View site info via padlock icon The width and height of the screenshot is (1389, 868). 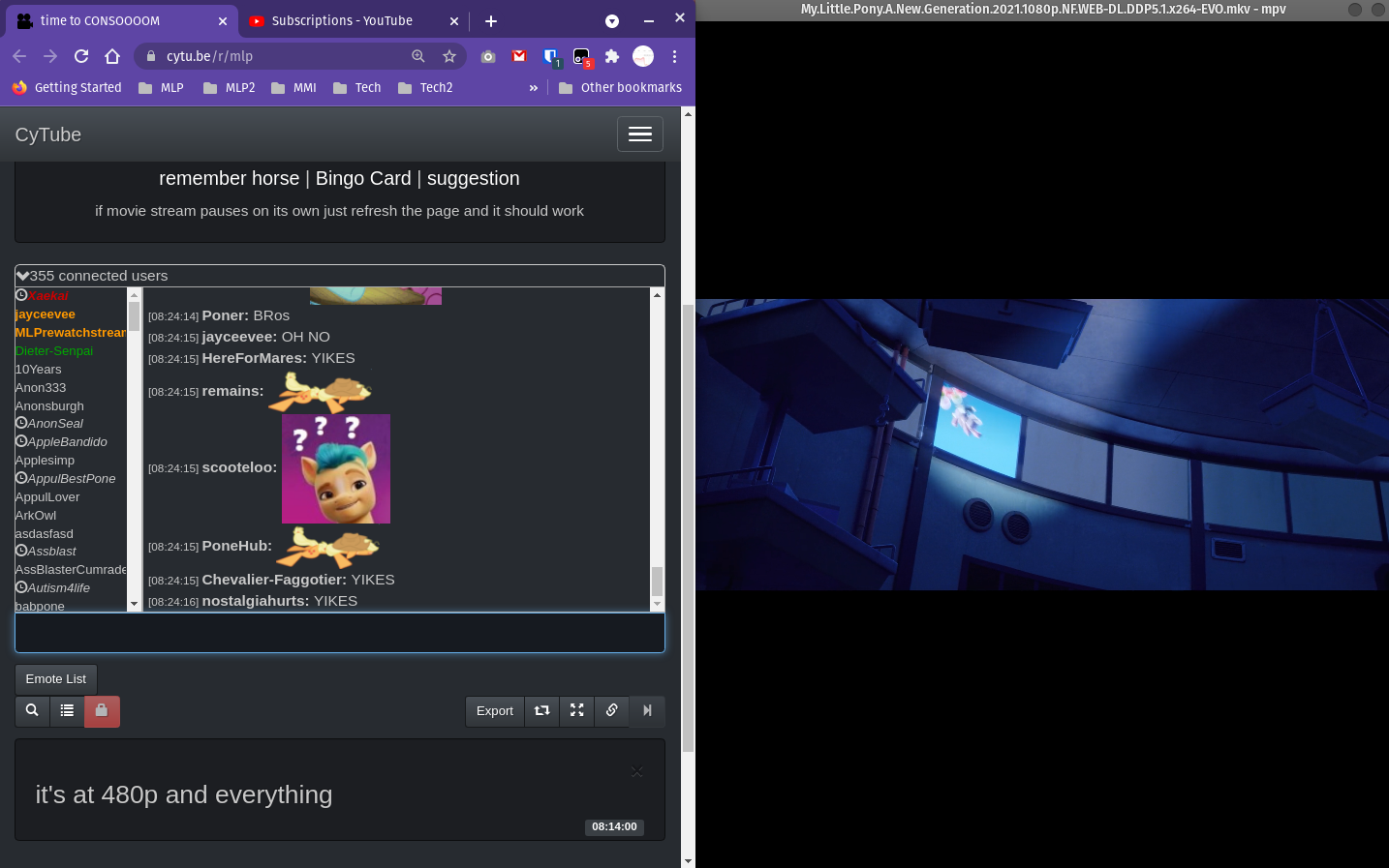(x=150, y=56)
